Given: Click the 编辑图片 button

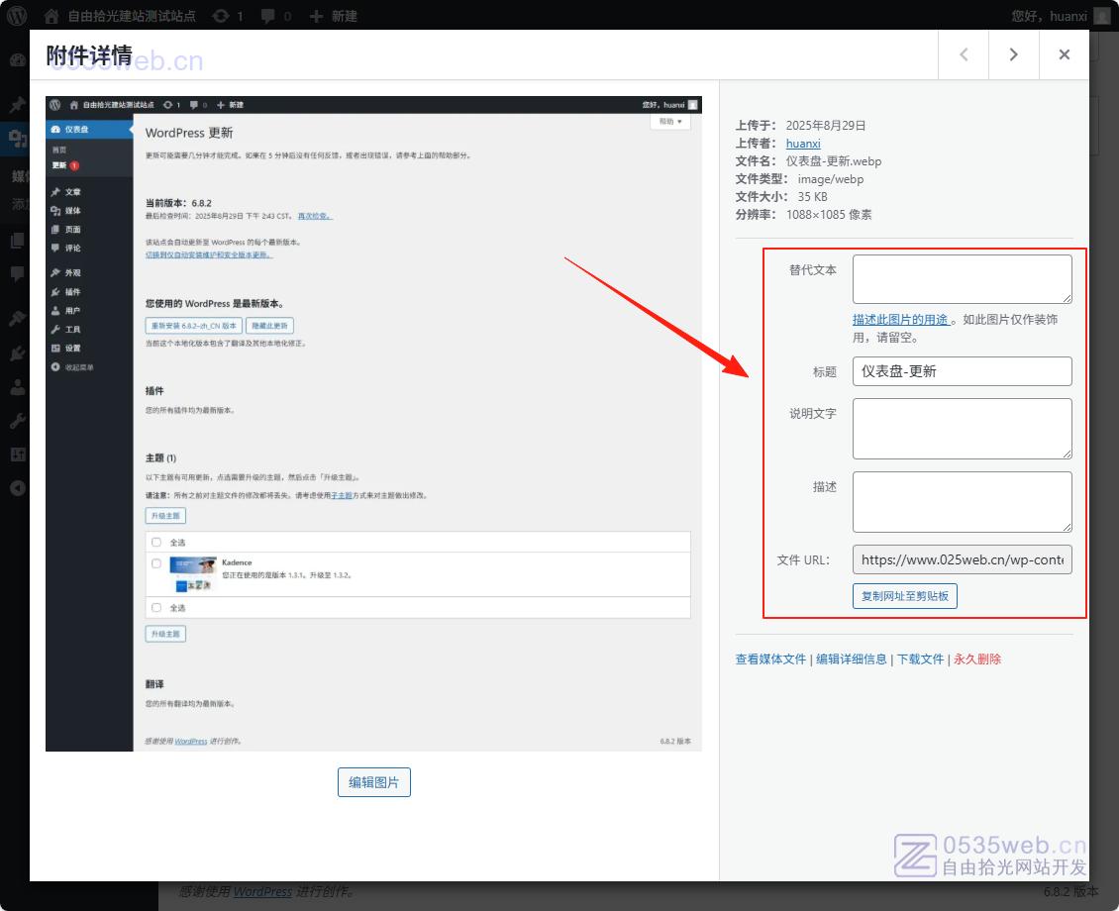Looking at the screenshot, I should pos(373,782).
